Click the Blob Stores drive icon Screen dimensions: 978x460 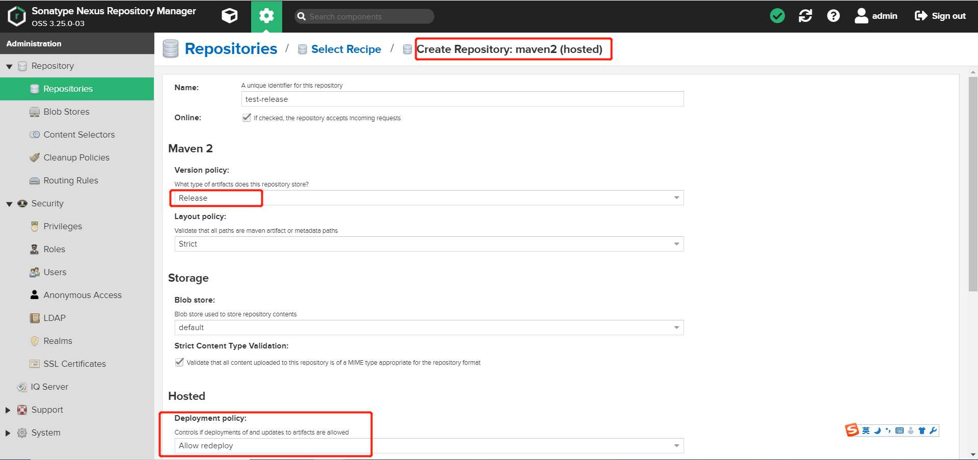[x=35, y=112]
